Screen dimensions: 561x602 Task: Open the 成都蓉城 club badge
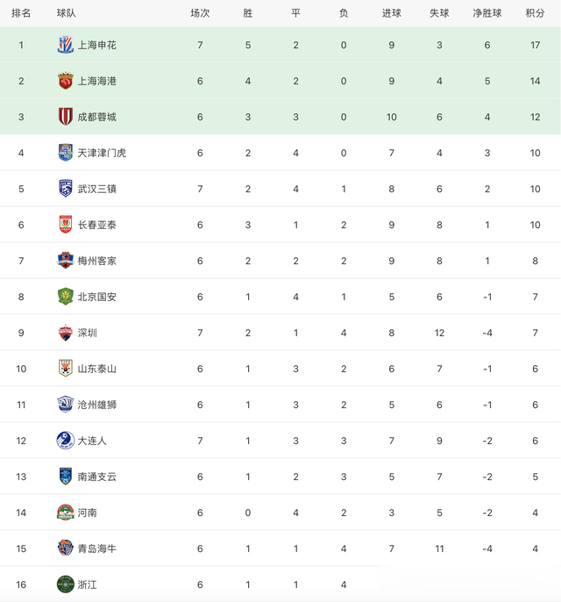(65, 117)
